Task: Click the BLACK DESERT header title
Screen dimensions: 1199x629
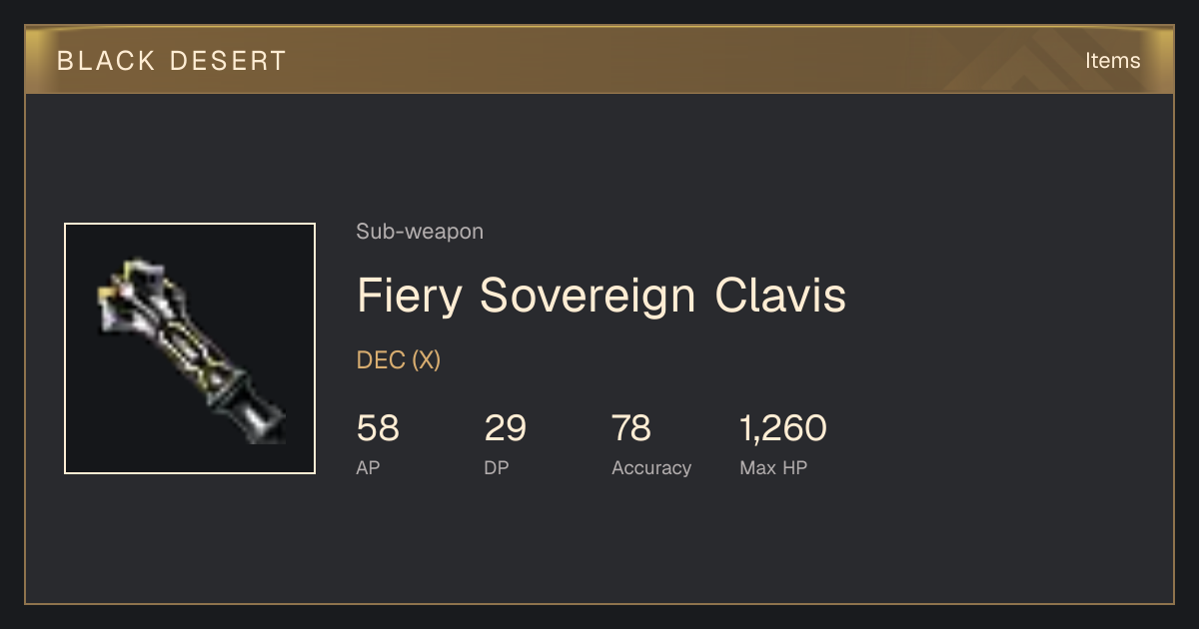Action: [172, 61]
